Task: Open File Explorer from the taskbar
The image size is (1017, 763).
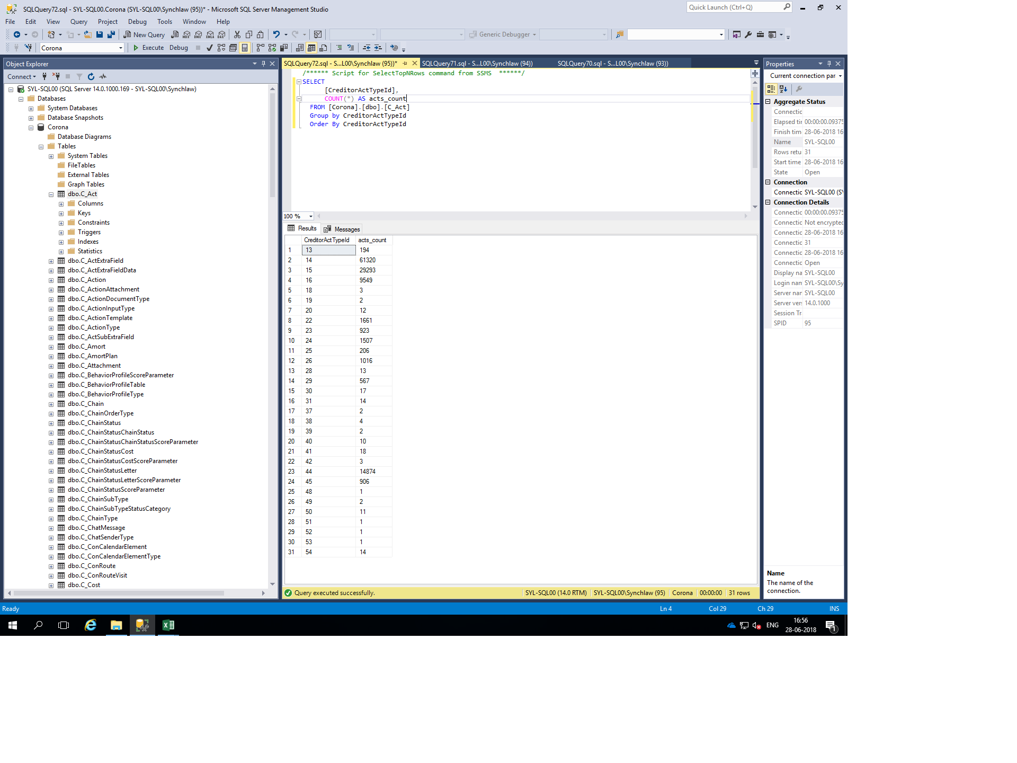Action: tap(117, 625)
